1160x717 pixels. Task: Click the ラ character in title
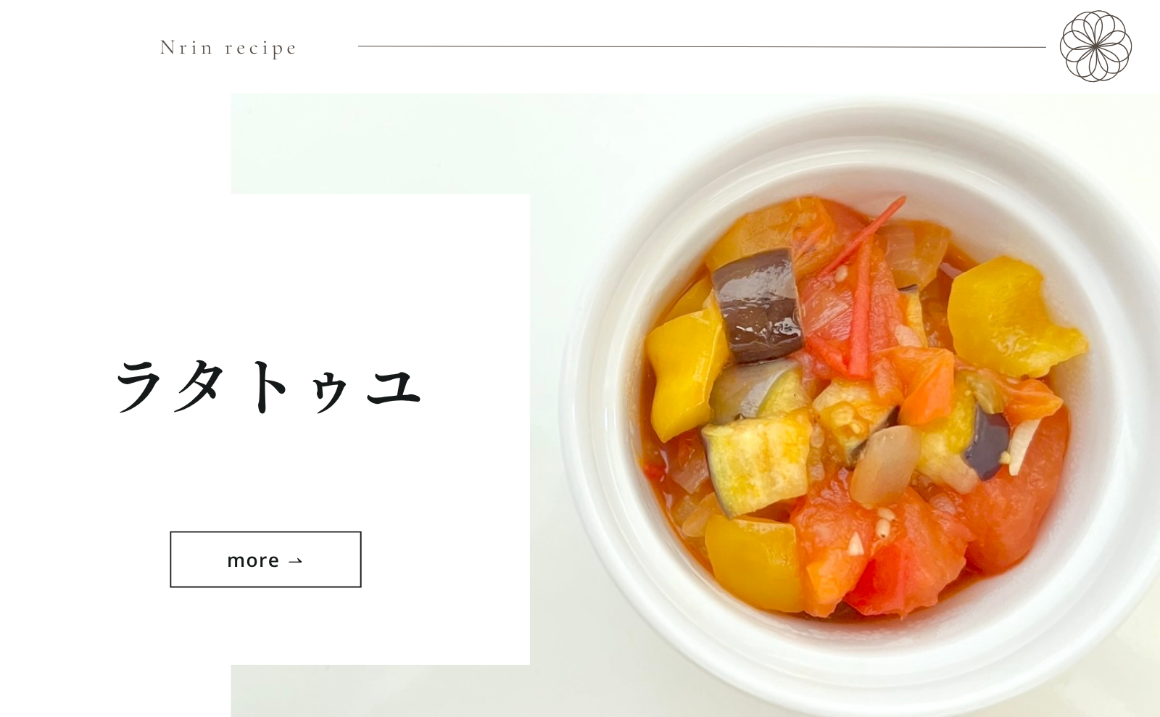(x=138, y=387)
